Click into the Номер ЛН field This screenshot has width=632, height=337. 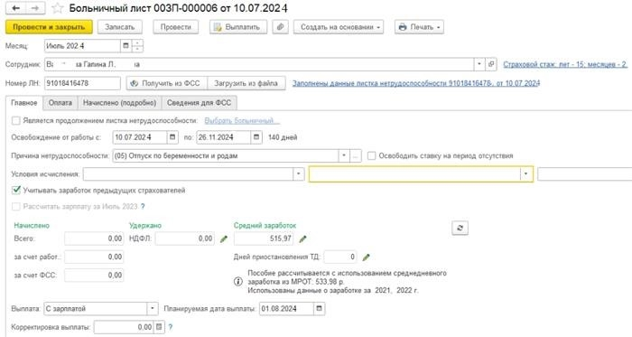[x=82, y=83]
